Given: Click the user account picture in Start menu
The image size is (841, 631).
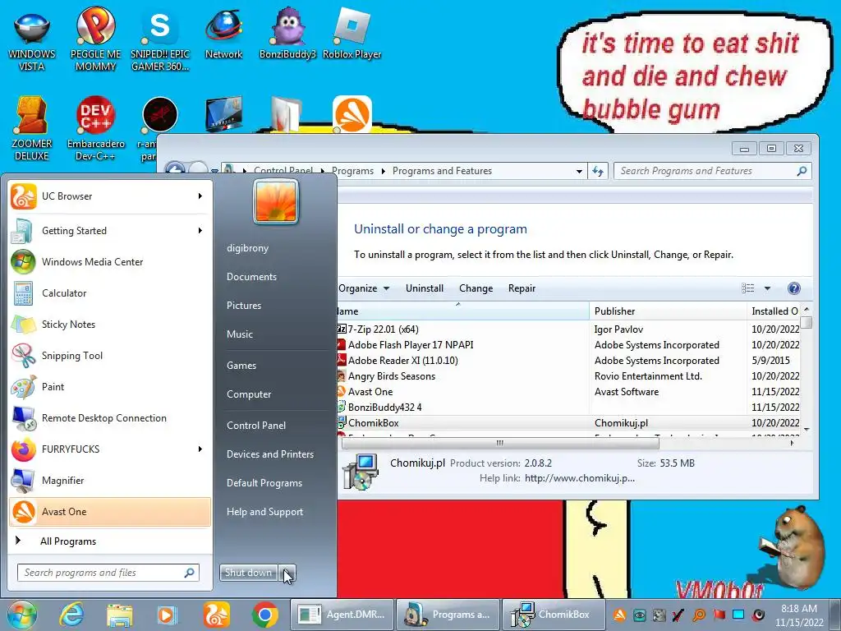Looking at the screenshot, I should pos(276,201).
